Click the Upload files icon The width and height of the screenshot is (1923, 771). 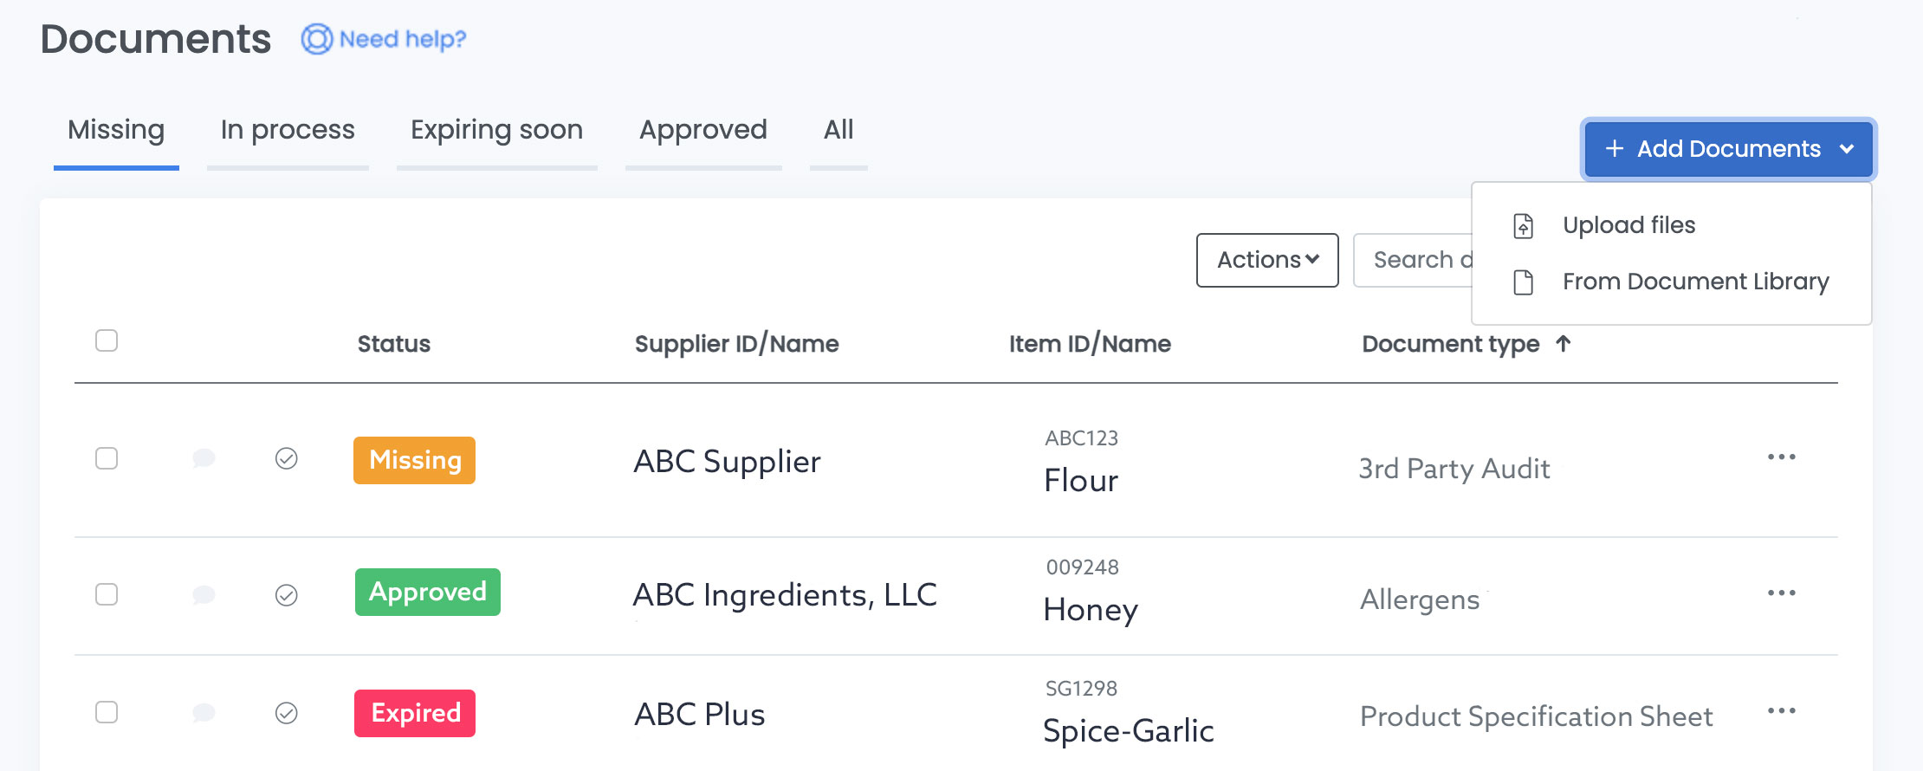pyautogui.click(x=1522, y=224)
